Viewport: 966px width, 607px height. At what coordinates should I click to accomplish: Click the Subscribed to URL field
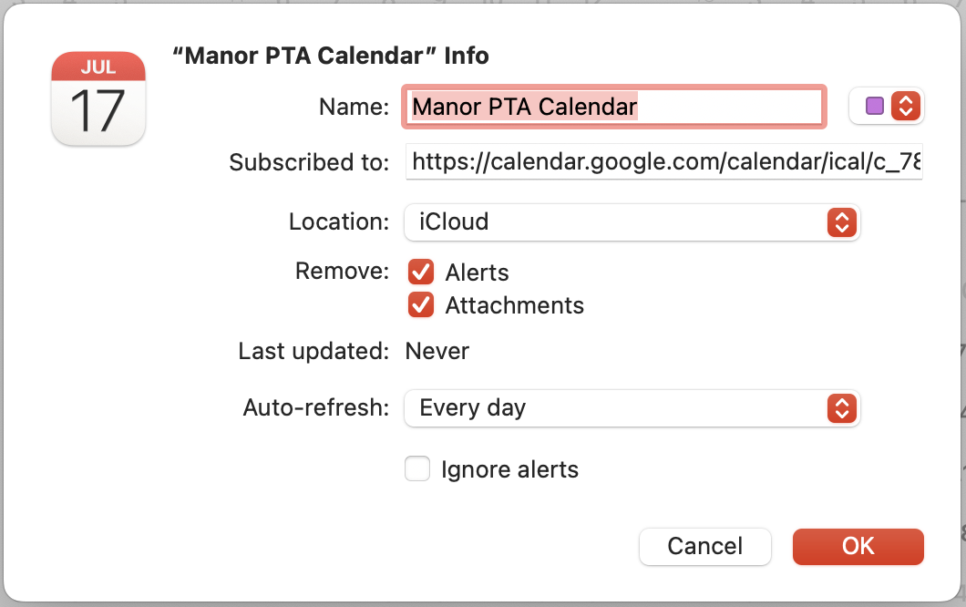pos(663,163)
